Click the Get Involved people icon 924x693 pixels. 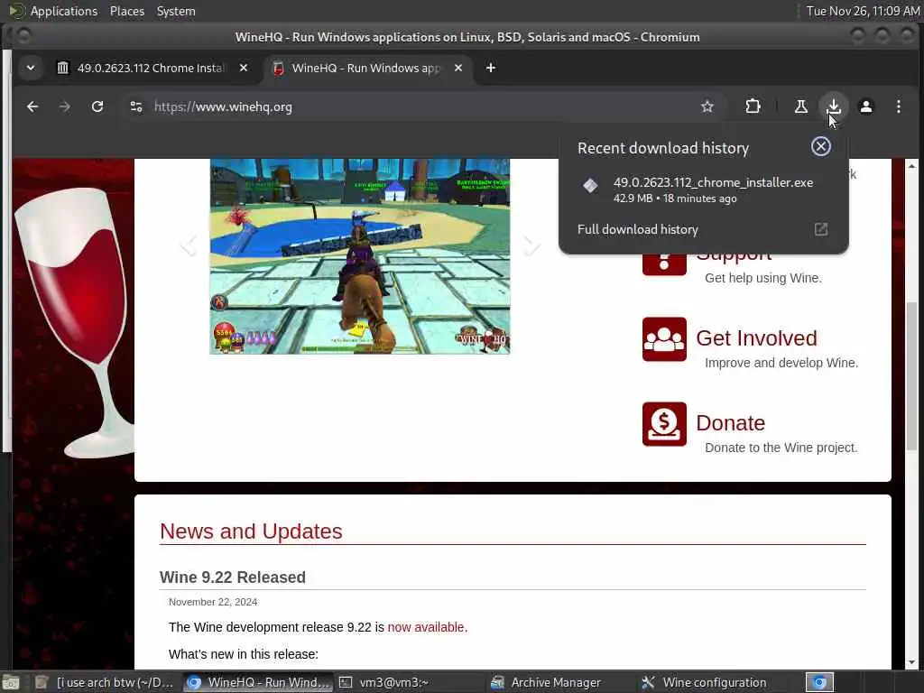click(664, 339)
